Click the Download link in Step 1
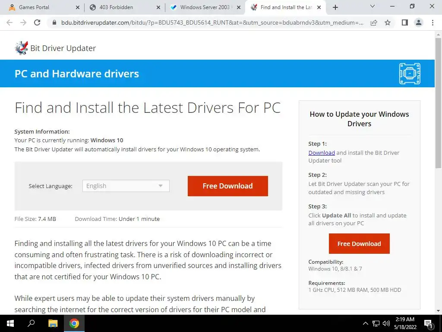 [x=322, y=153]
